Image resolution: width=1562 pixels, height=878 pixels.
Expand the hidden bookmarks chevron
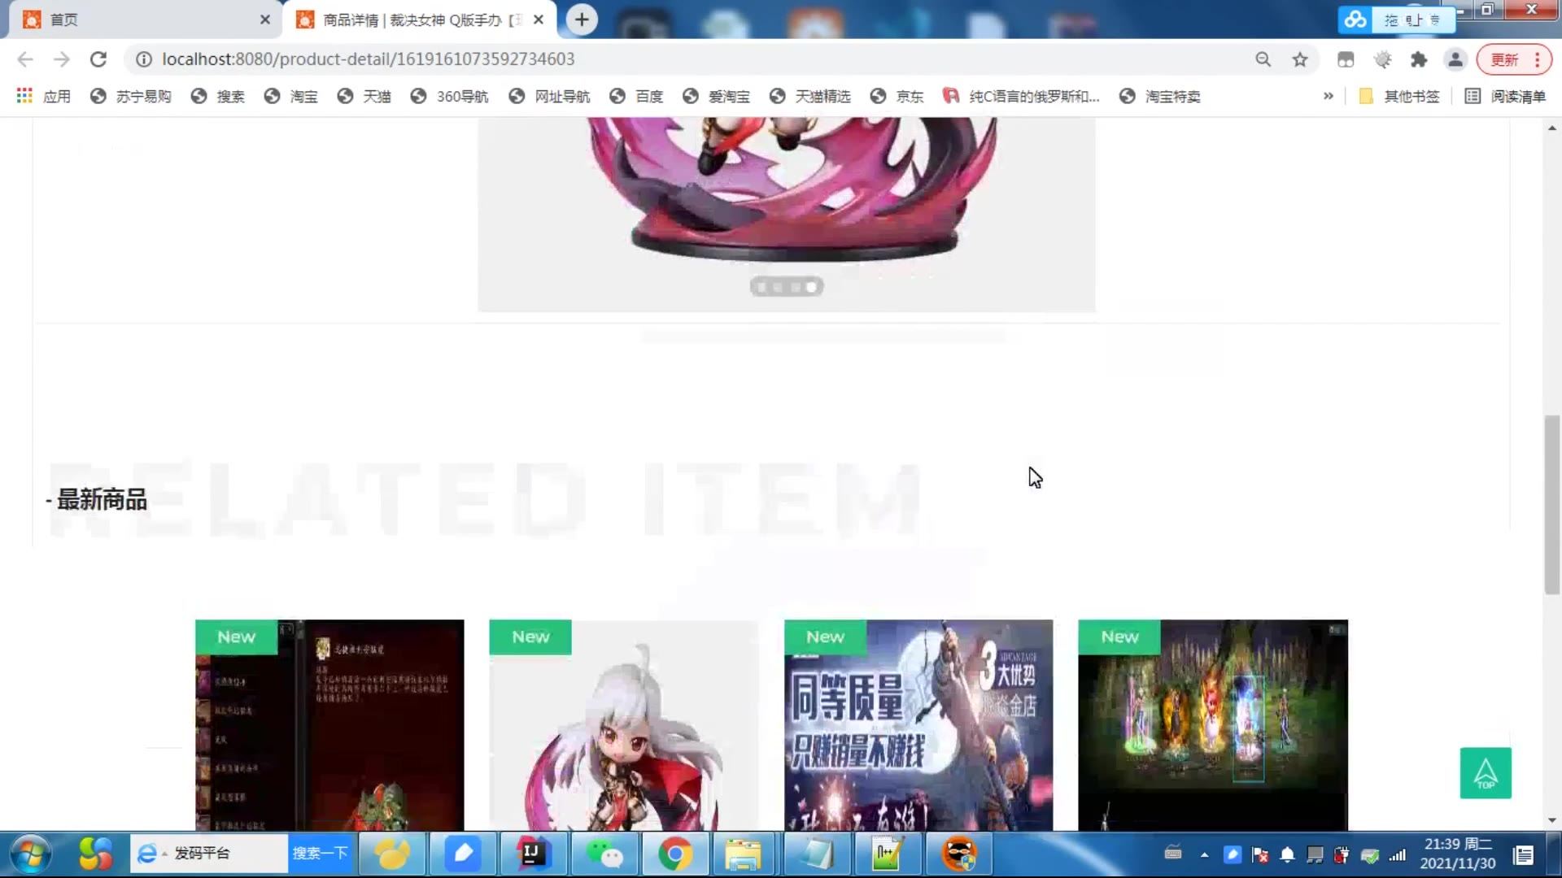point(1328,96)
